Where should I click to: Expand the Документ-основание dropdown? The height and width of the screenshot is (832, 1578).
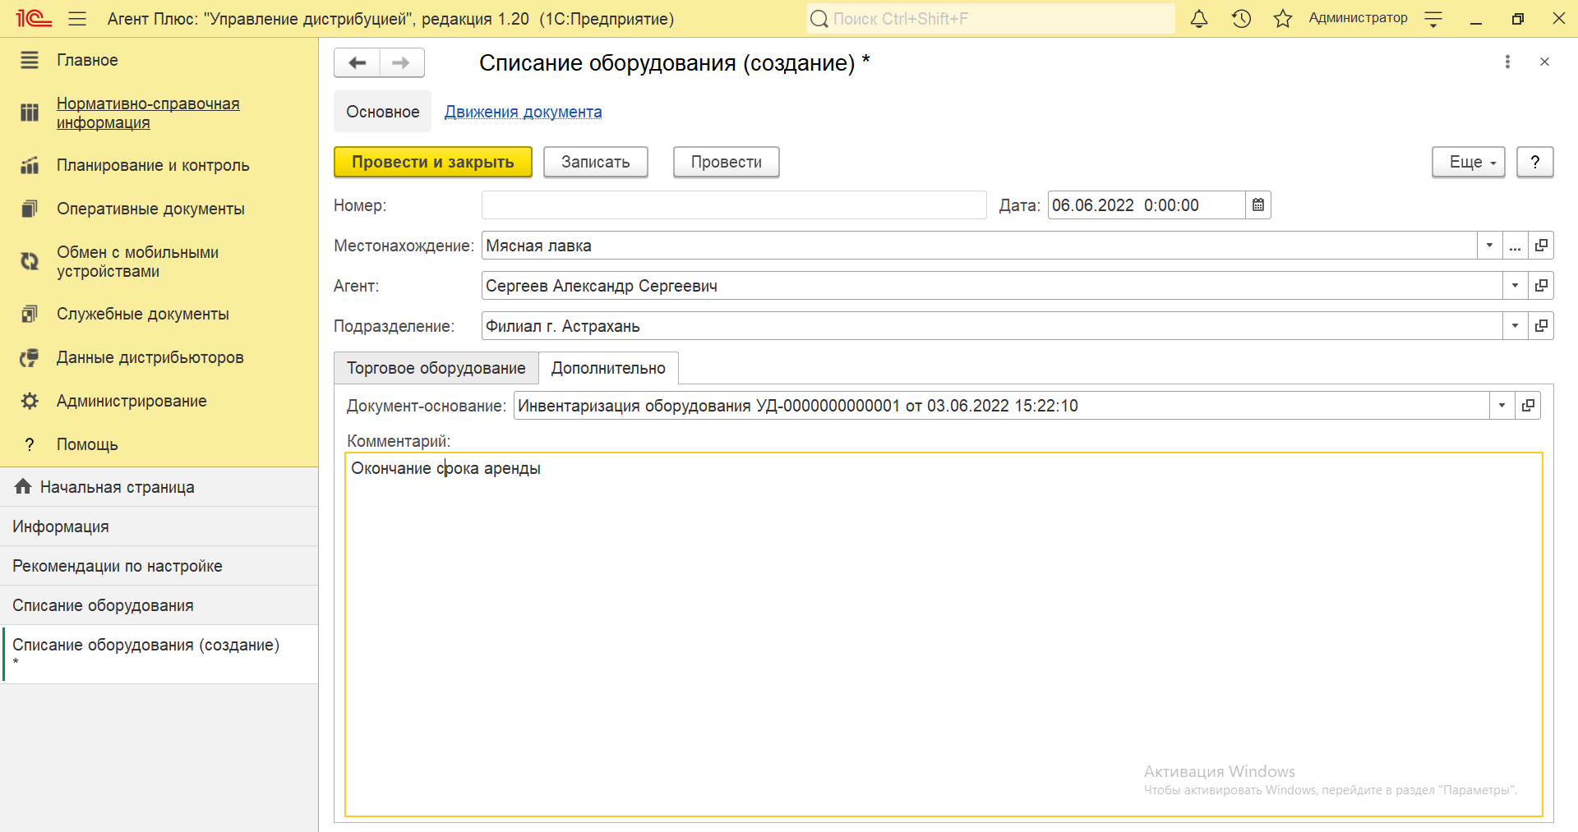(x=1502, y=406)
